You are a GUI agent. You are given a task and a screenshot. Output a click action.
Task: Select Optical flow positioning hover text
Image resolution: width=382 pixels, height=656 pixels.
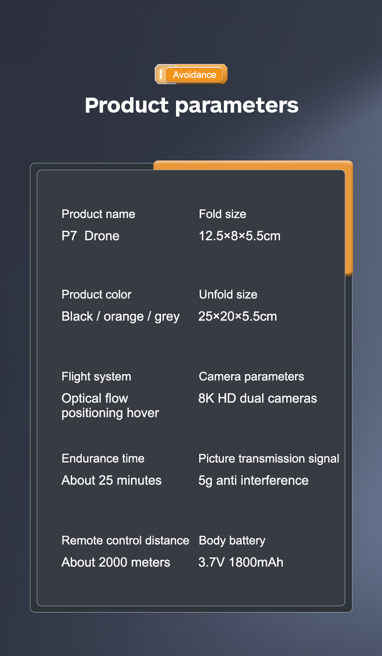110,406
